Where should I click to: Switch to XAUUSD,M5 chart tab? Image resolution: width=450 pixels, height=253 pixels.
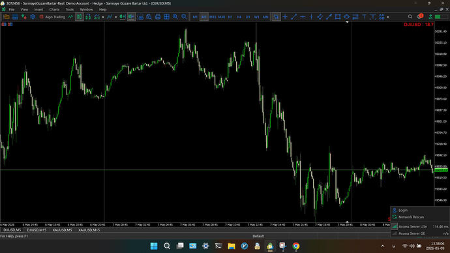point(62,230)
